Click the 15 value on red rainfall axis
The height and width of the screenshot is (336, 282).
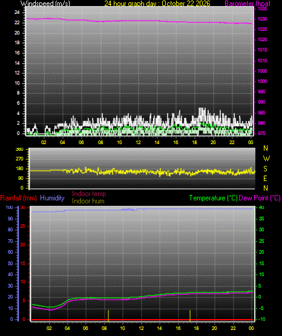[x=23, y=264]
